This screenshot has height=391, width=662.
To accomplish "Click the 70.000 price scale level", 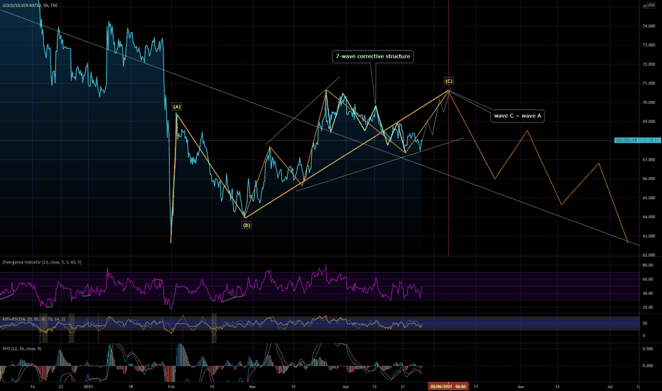I will click(649, 102).
